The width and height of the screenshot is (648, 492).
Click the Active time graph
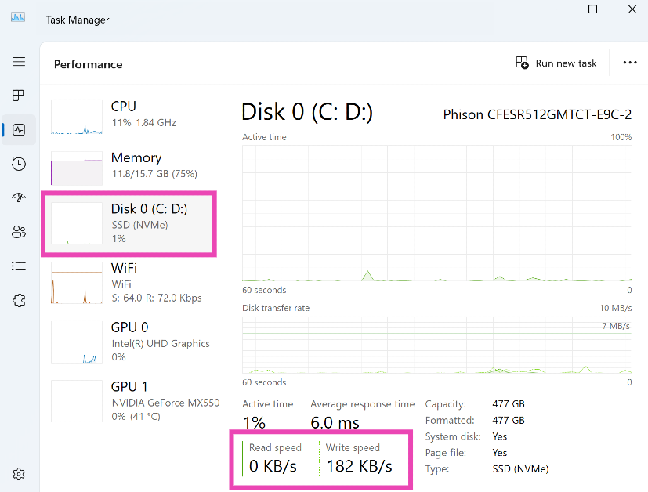pos(437,212)
